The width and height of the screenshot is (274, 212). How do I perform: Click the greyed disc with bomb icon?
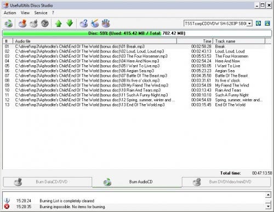(x=33, y=24)
